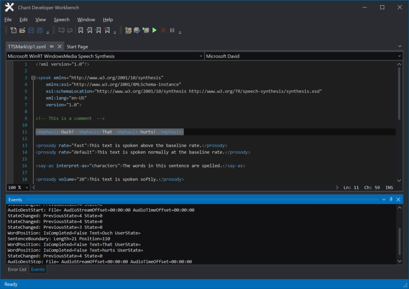The height and width of the screenshot is (289, 409).
Task: Click the window with green arrow icon
Action: click(146, 30)
